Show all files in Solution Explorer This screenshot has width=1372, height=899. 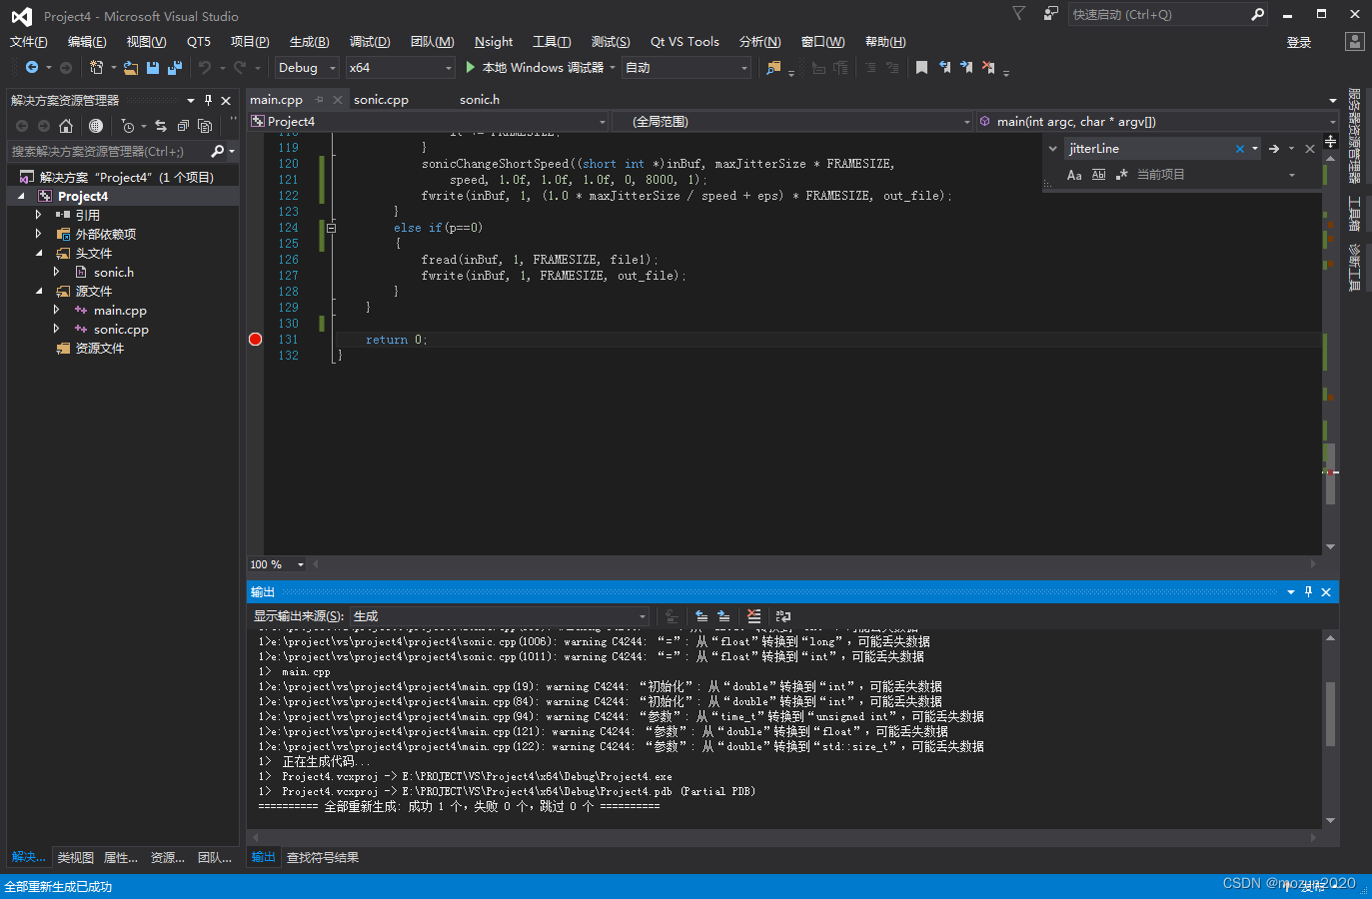205,126
